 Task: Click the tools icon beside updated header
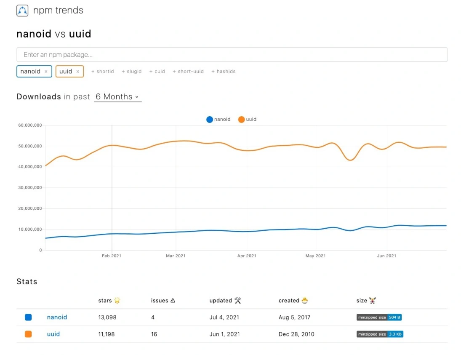(x=237, y=300)
